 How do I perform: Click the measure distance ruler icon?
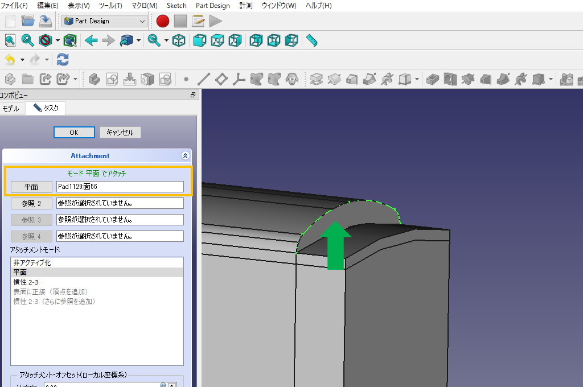pos(311,40)
